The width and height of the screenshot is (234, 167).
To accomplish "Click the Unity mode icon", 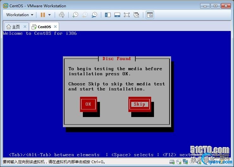I will 136,15.
